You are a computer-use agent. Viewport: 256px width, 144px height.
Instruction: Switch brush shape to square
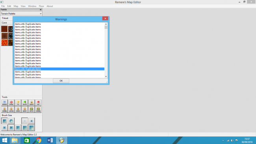tap(4, 121)
